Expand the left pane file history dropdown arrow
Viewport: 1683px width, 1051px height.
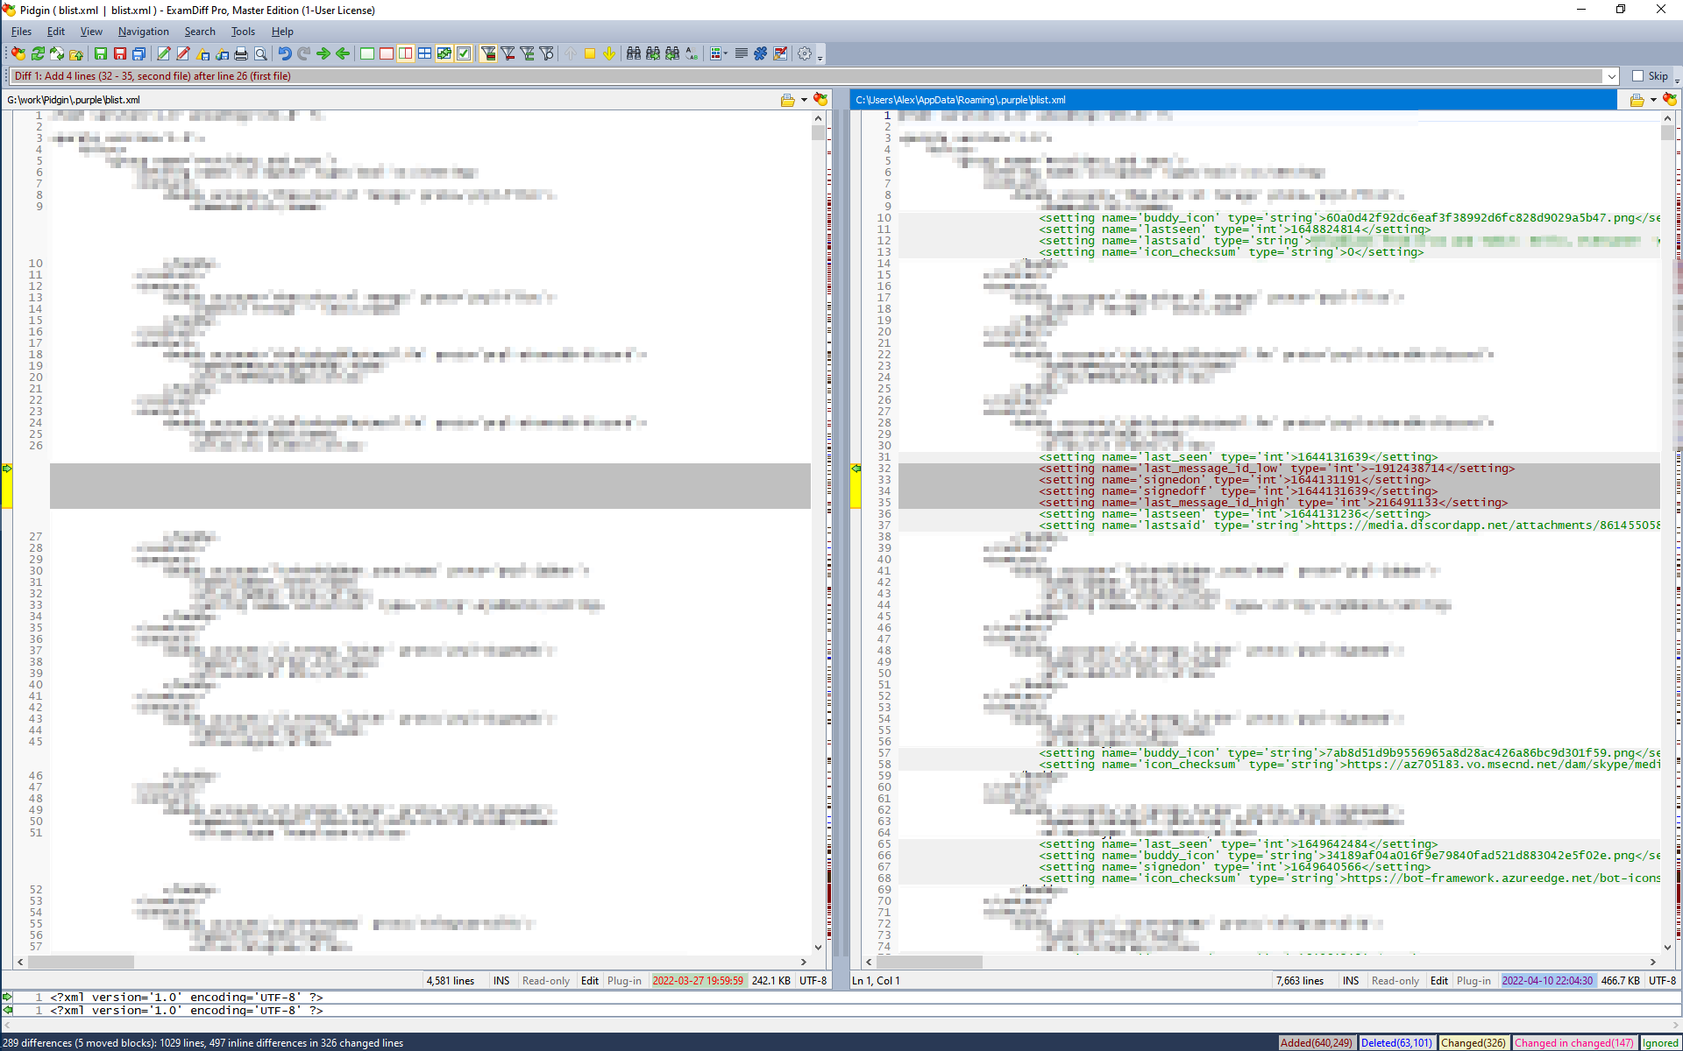(804, 100)
